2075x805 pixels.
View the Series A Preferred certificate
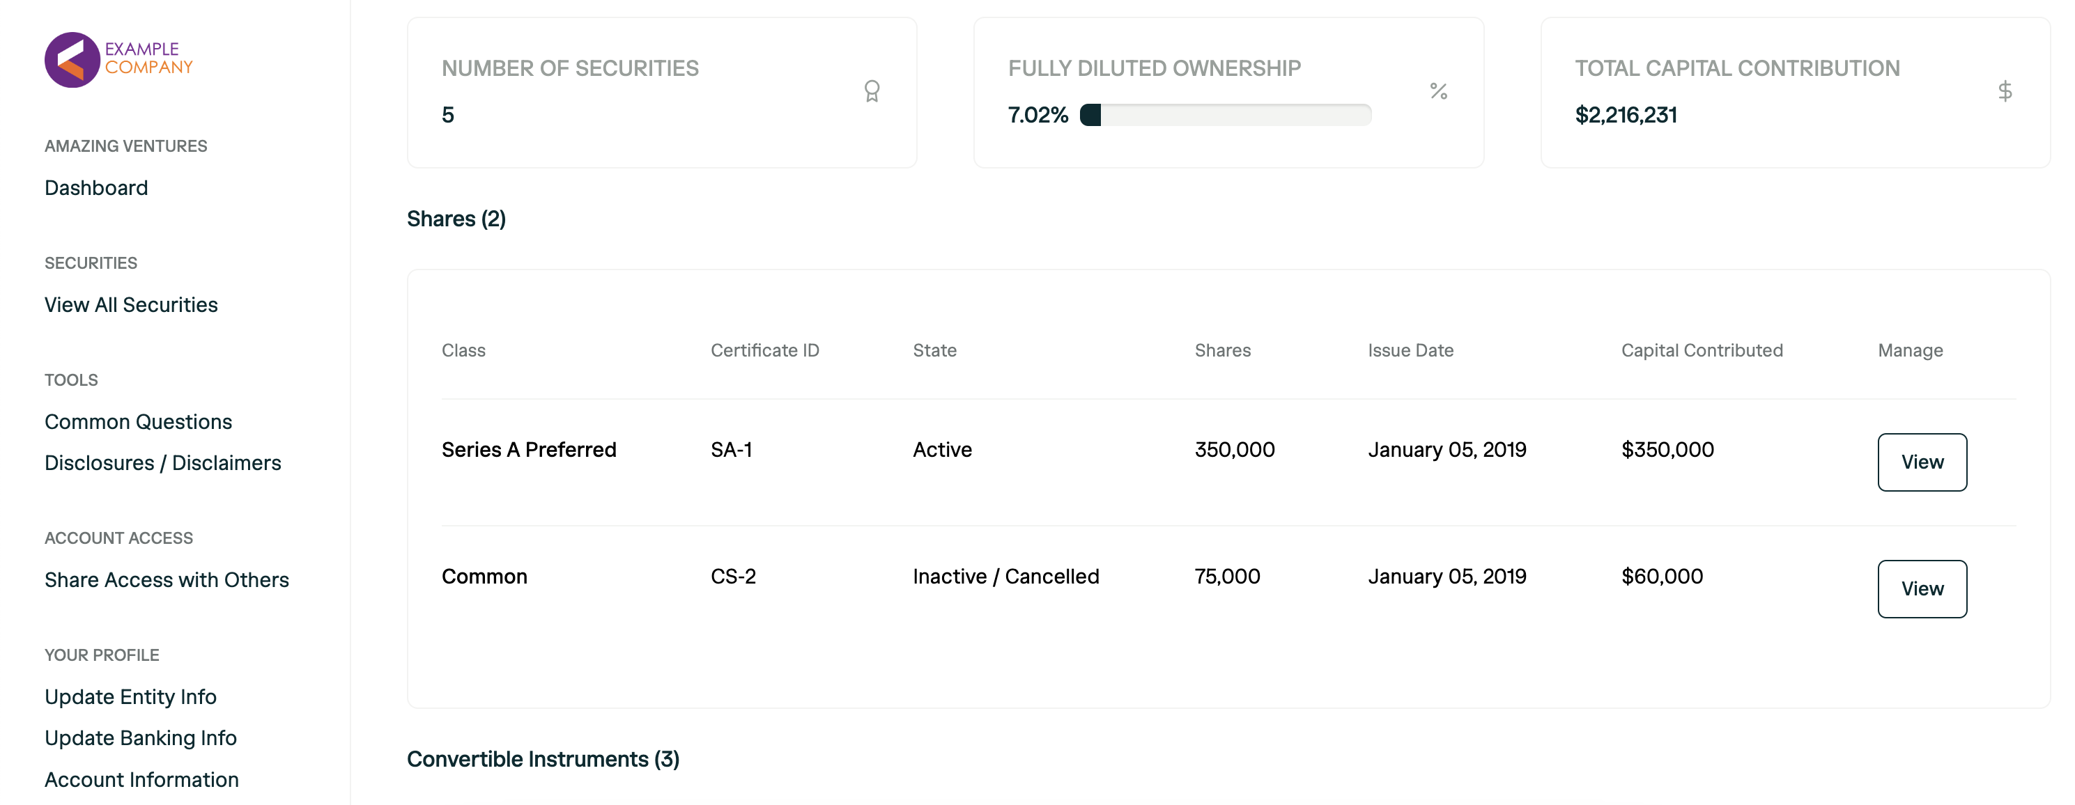tap(1922, 462)
